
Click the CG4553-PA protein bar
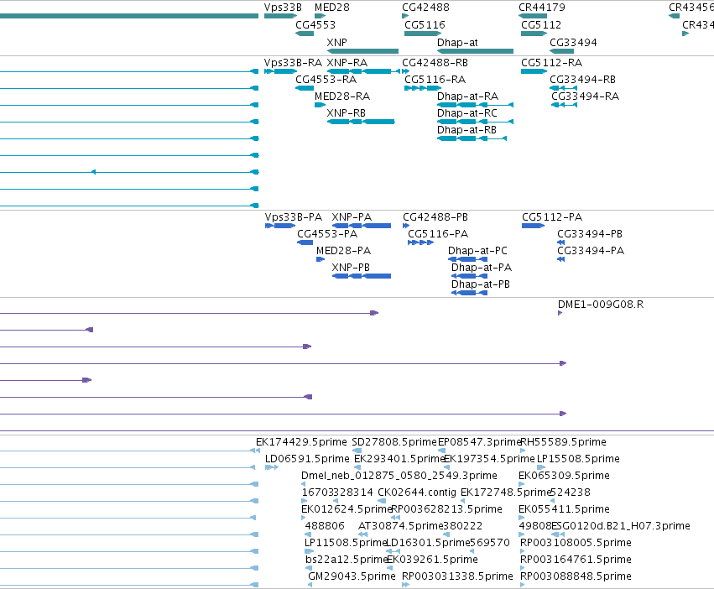[x=305, y=242]
